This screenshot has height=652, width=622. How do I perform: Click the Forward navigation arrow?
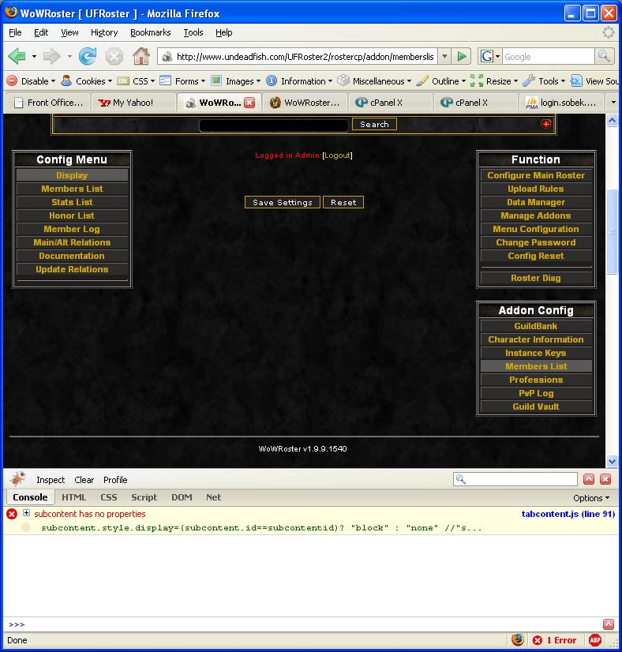click(52, 56)
